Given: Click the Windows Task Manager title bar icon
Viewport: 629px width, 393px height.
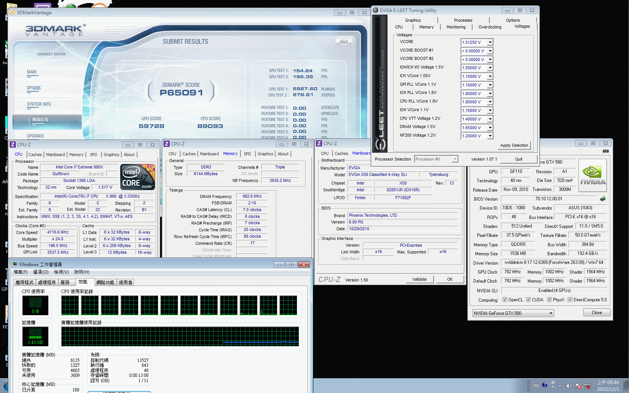Looking at the screenshot, I should (x=15, y=264).
